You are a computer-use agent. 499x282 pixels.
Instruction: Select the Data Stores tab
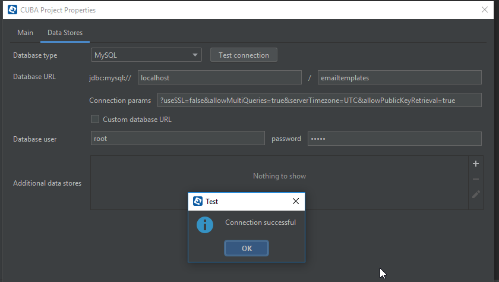point(65,33)
